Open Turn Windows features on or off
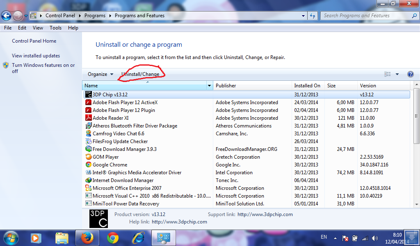The image size is (420, 246). click(x=43, y=68)
